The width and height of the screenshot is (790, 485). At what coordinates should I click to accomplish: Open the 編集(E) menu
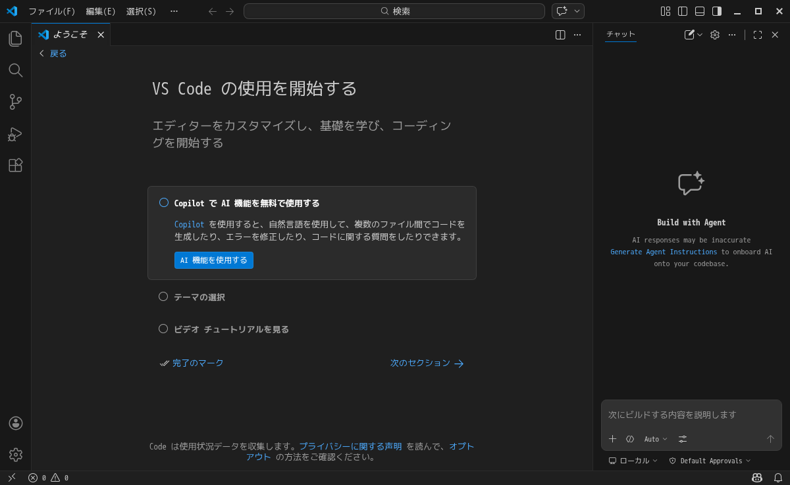tap(101, 11)
